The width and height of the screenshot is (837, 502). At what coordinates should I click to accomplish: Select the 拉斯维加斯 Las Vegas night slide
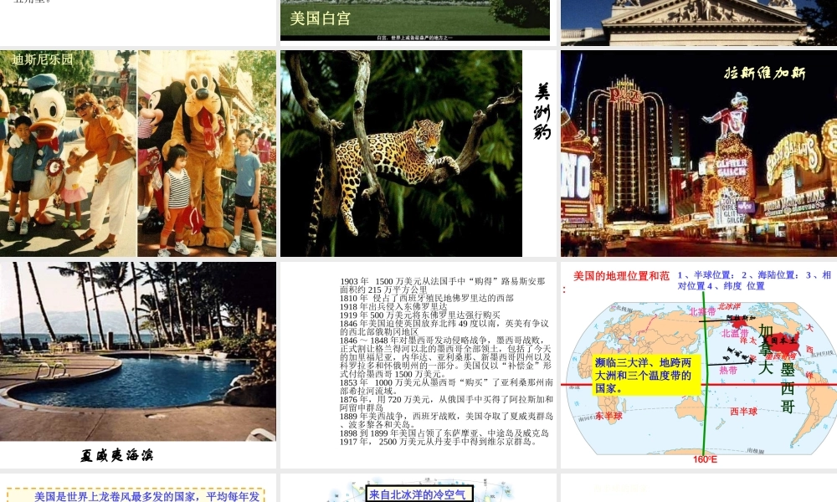click(699, 154)
